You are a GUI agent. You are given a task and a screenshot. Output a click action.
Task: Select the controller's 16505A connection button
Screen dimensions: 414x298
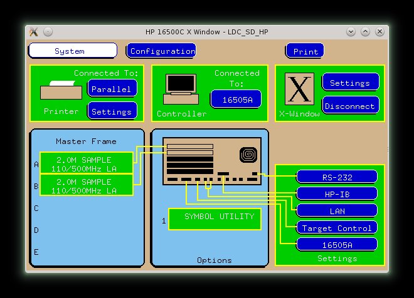pyautogui.click(x=236, y=99)
